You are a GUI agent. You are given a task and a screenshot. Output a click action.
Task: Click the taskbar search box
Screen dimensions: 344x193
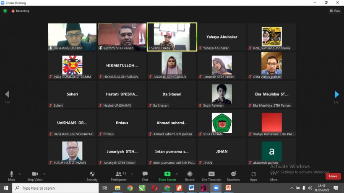55,188
